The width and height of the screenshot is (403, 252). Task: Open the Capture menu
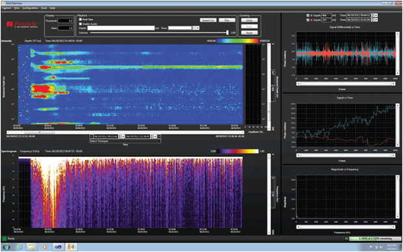click(x=6, y=8)
